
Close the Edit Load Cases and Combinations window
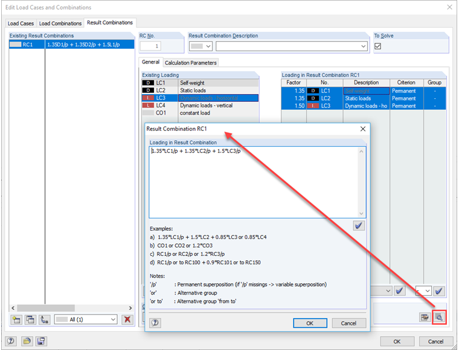pyautogui.click(x=449, y=7)
